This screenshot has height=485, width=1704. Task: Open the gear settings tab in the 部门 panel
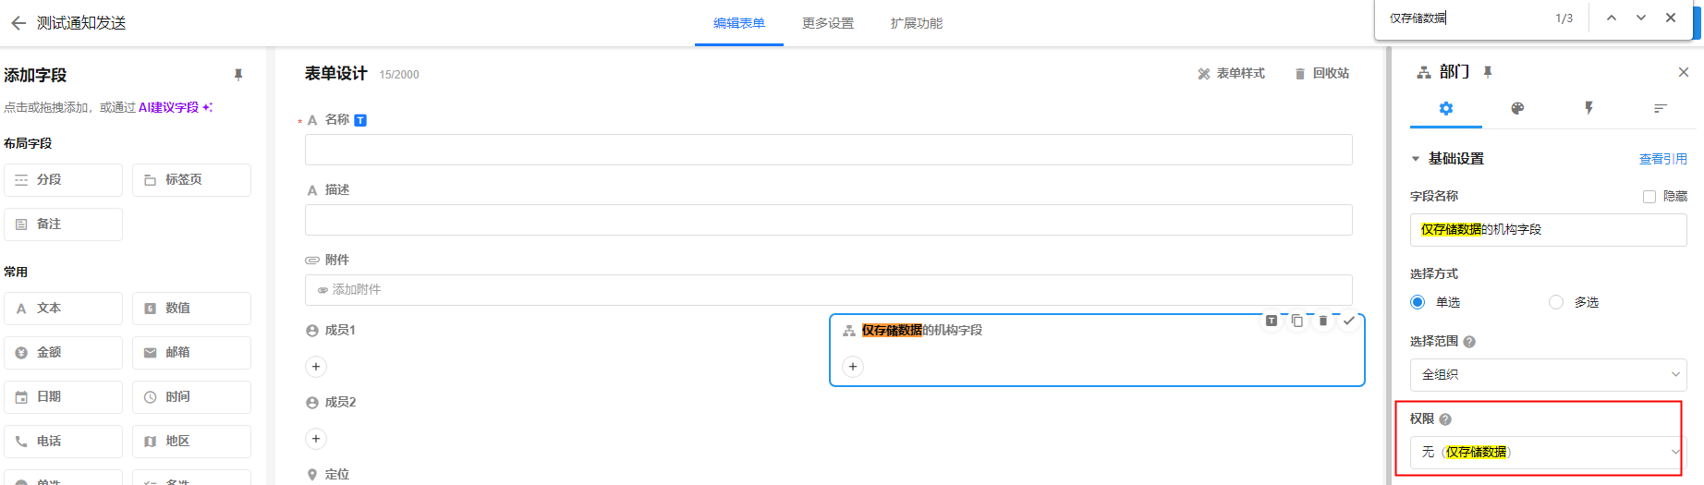1446,108
